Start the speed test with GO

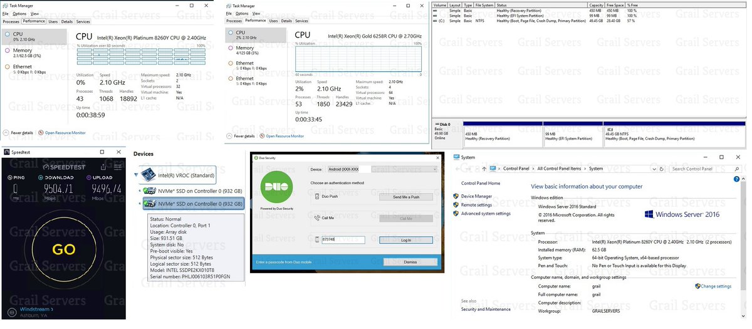click(63, 249)
